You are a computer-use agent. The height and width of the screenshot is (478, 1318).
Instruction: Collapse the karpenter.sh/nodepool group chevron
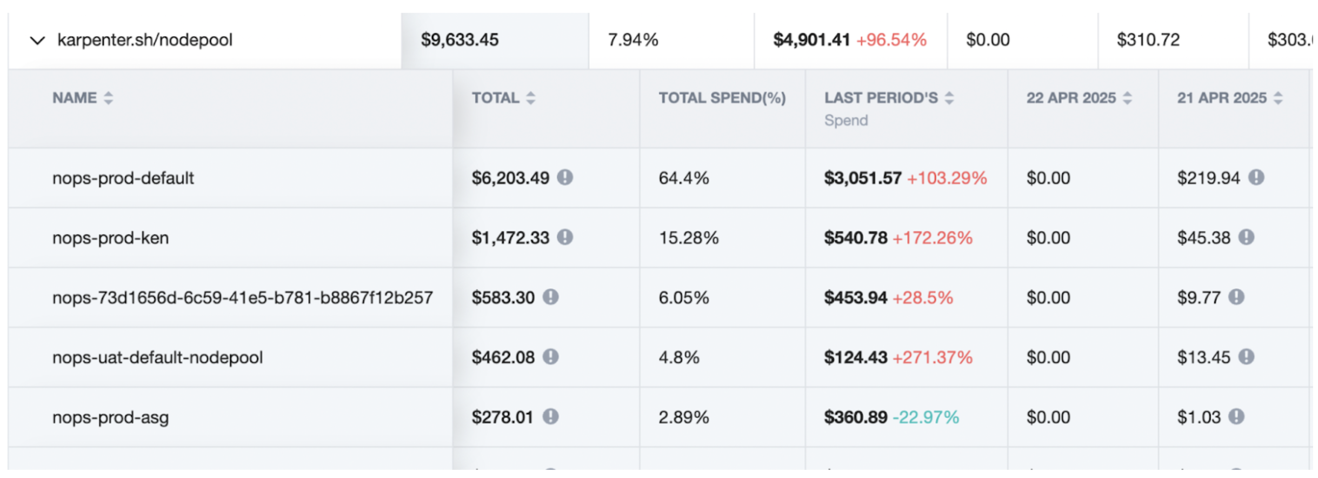pyautogui.click(x=37, y=41)
